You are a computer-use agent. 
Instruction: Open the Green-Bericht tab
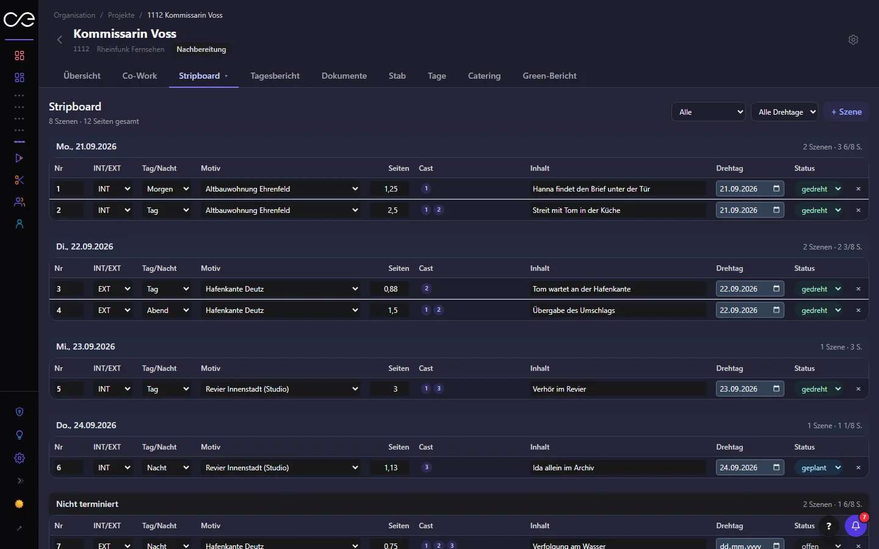[x=549, y=76]
